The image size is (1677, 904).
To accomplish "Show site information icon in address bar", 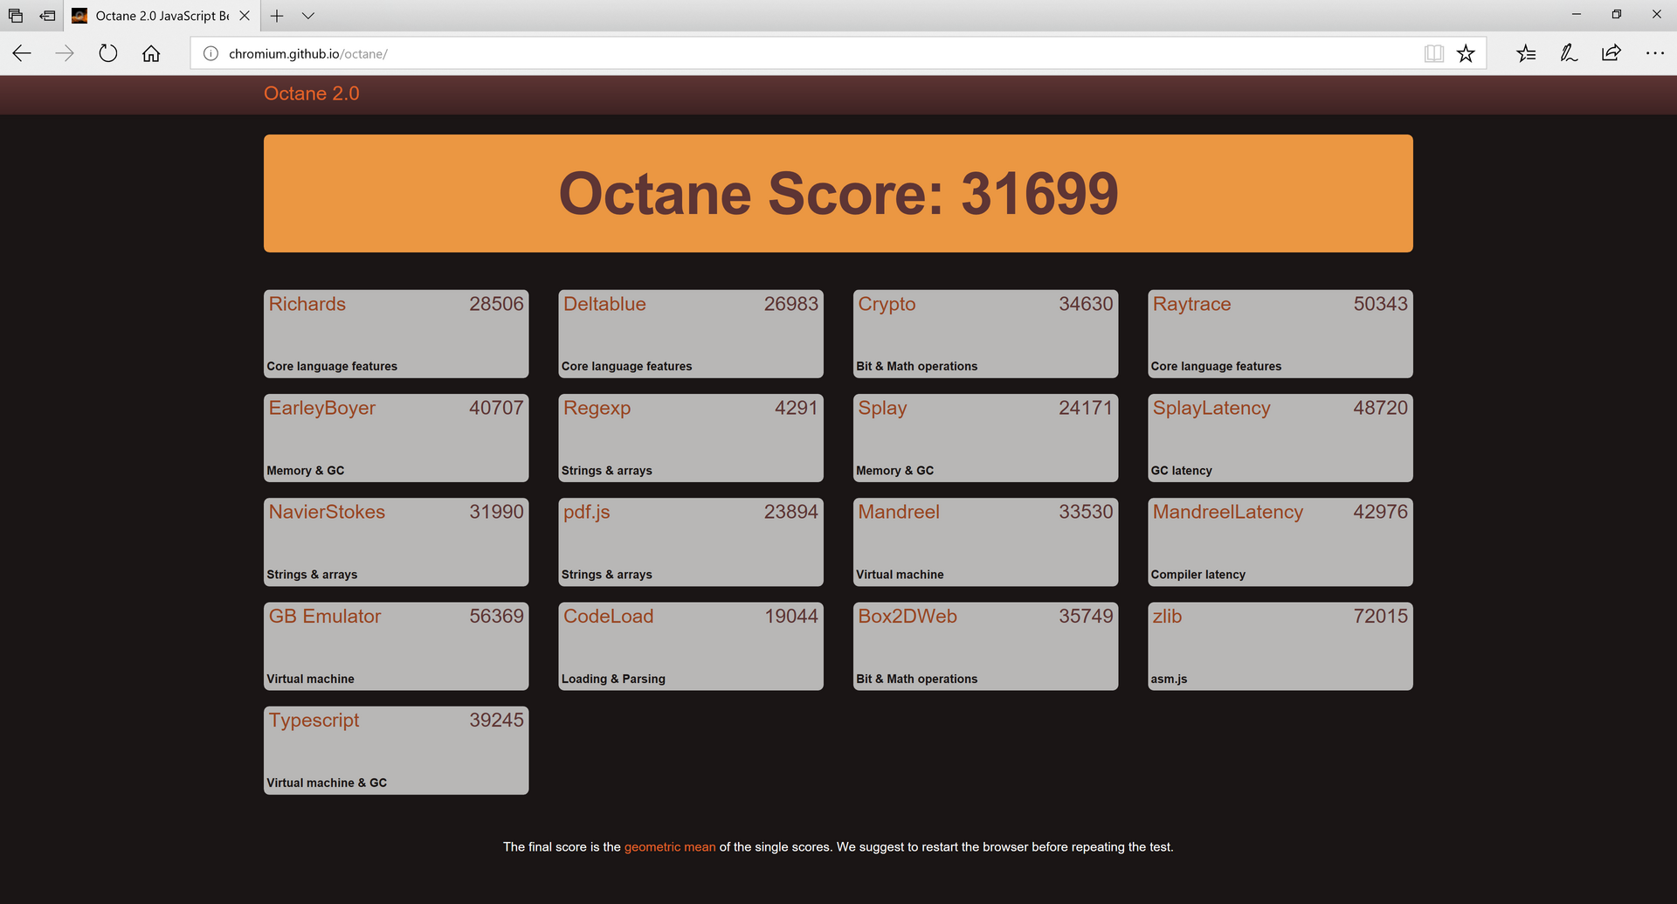I will [x=210, y=54].
